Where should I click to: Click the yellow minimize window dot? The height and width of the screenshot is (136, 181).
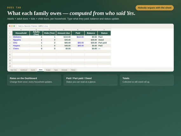(x=12, y=26)
